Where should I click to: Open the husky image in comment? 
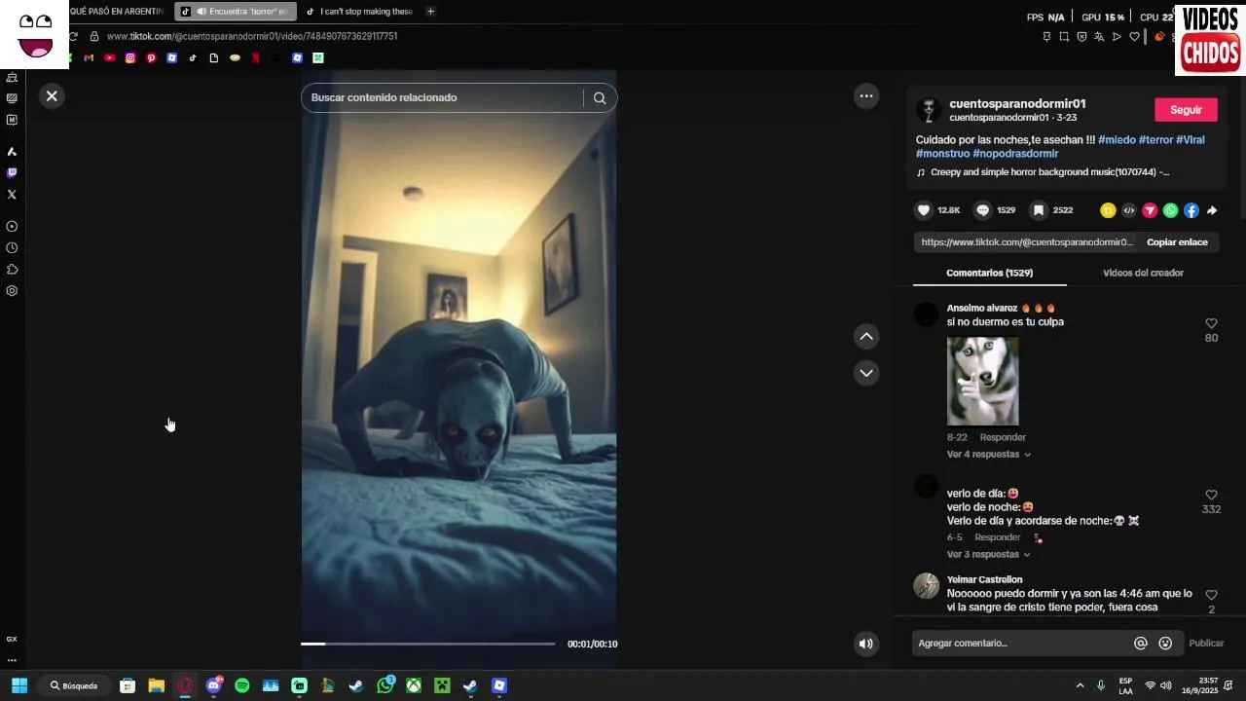[x=983, y=382]
